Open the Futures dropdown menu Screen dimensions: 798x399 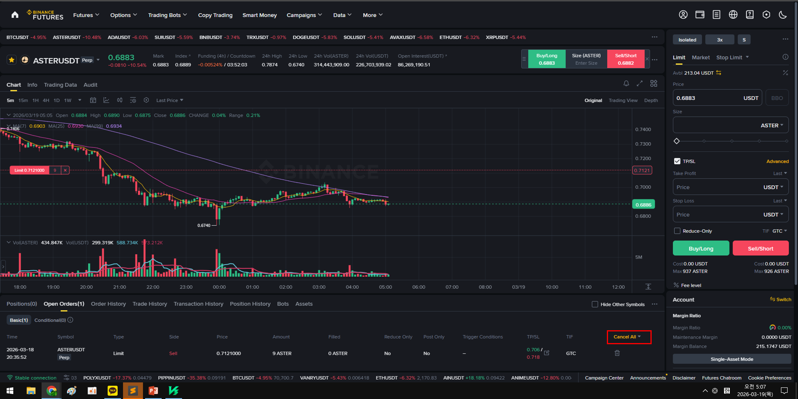(86, 15)
